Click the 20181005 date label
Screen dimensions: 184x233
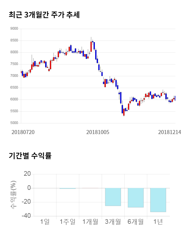98,132
